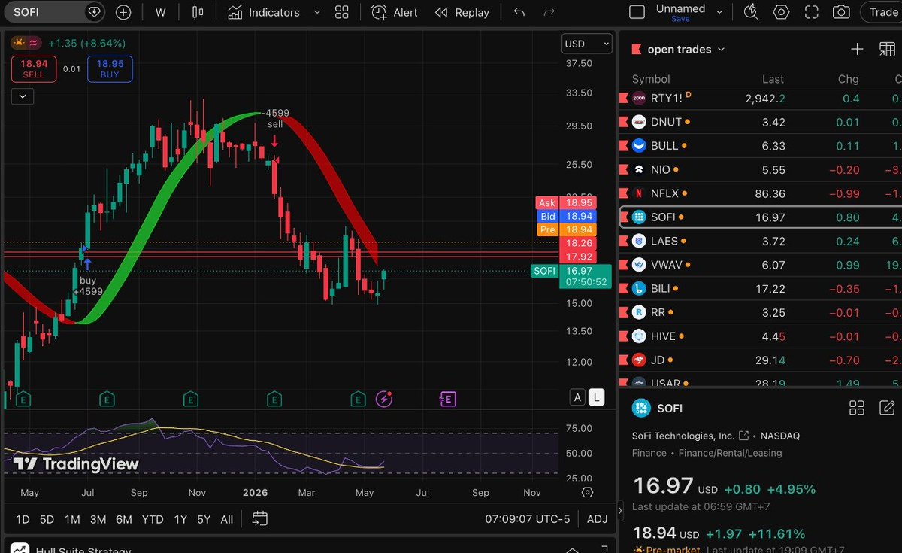Select NIO in the watchlist
The height and width of the screenshot is (553, 902).
click(760, 170)
